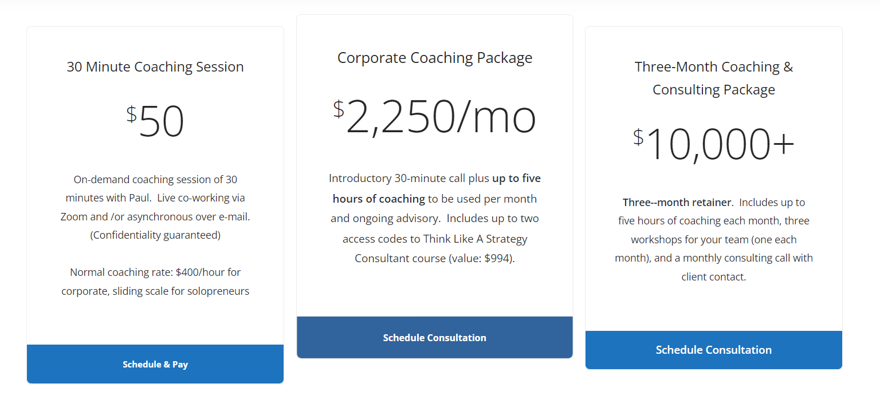The image size is (880, 415).
Task: Click the "(Confidentiality guaranteed)" note
Action: (155, 235)
